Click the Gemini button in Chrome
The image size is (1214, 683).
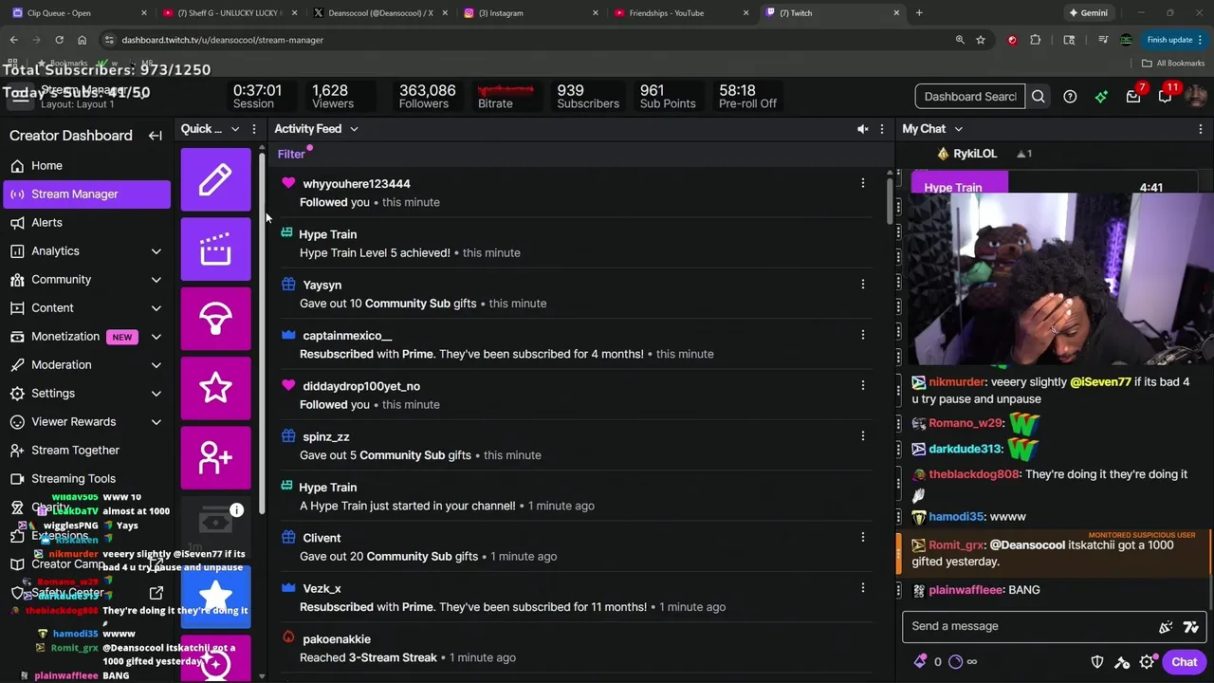(1088, 13)
